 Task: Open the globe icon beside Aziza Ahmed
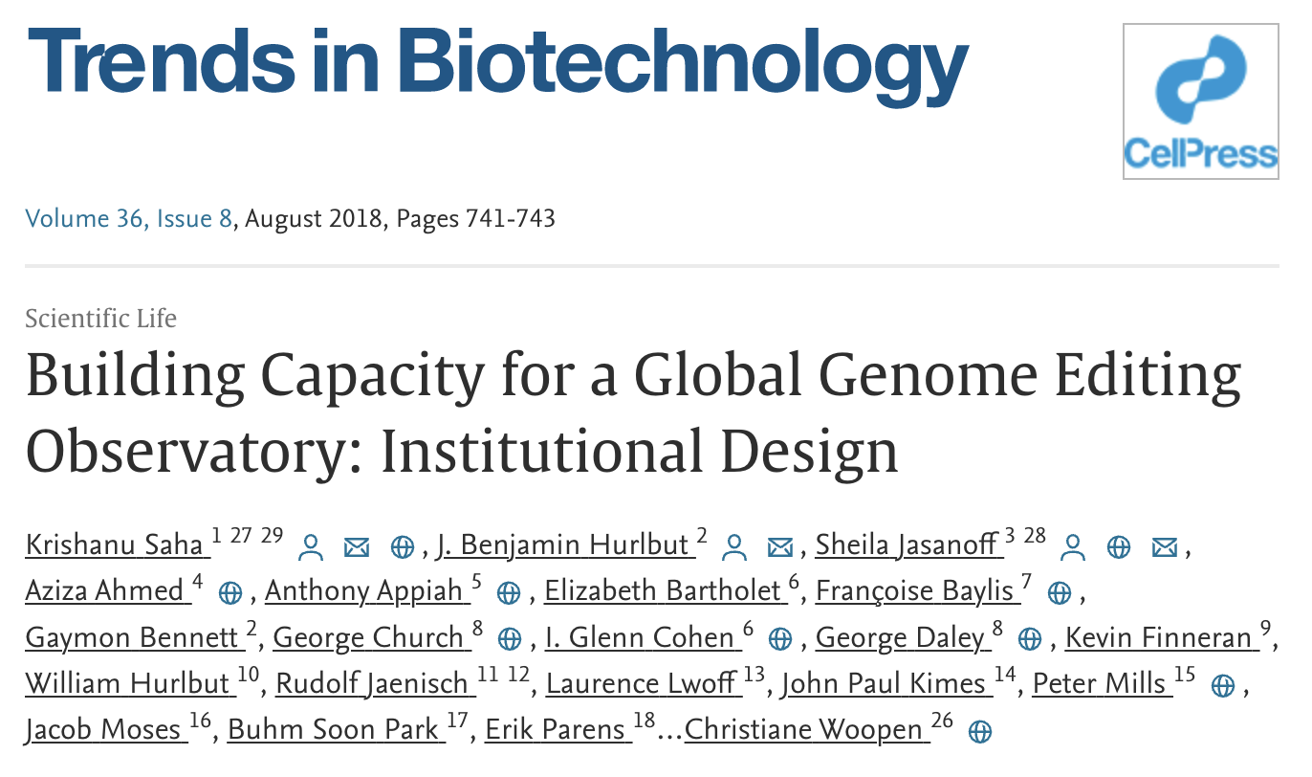[x=230, y=593]
